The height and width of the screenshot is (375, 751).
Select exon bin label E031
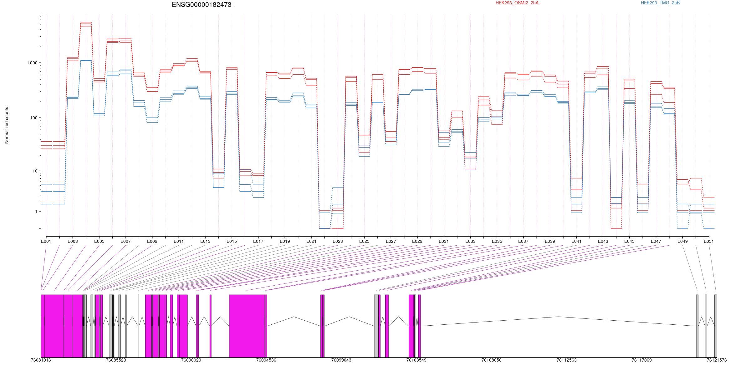tap(444, 241)
